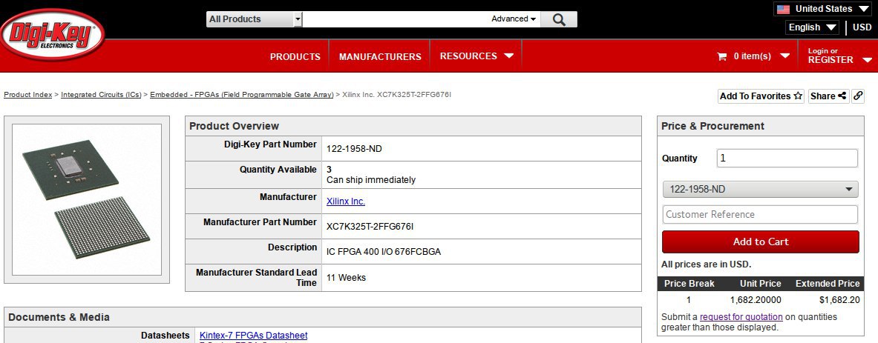The width and height of the screenshot is (878, 343).
Task: Open the 122-1958-ND part selector
Action: pyautogui.click(x=760, y=190)
